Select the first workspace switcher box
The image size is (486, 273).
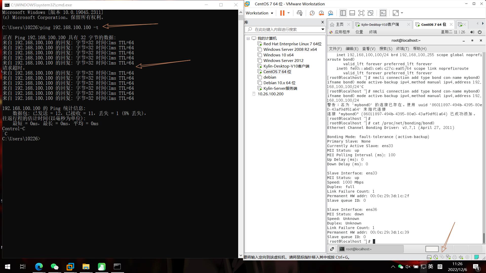[432, 249]
